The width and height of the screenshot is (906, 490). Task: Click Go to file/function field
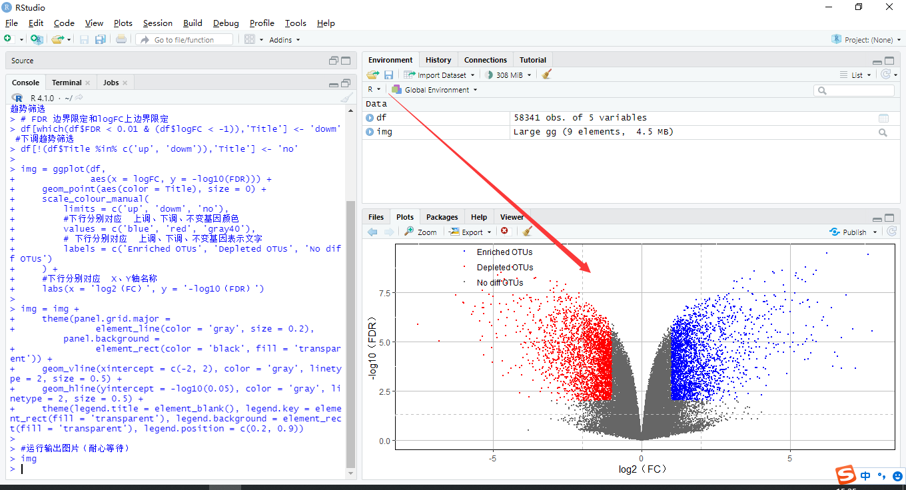click(185, 40)
